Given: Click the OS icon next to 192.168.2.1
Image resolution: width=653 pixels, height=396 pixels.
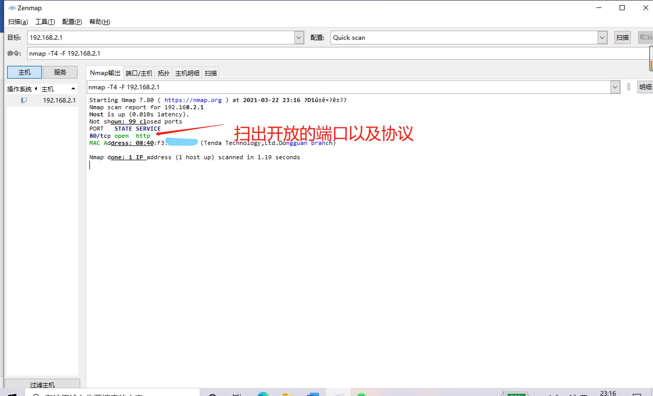Looking at the screenshot, I should click(x=24, y=100).
